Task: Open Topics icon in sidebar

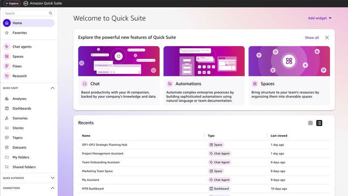Action: pos(7,138)
